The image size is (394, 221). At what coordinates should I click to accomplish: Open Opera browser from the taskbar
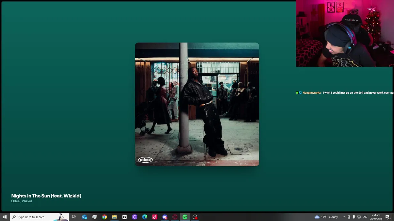[x=175, y=217]
